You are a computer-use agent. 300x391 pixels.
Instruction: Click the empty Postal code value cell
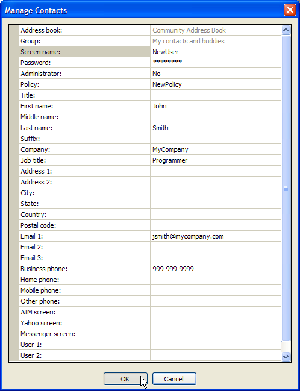click(216, 225)
